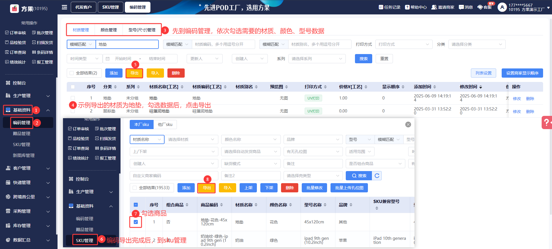Click the 批量上传孔位图 button
Viewport: 552px width, 249px height.
[349, 188]
